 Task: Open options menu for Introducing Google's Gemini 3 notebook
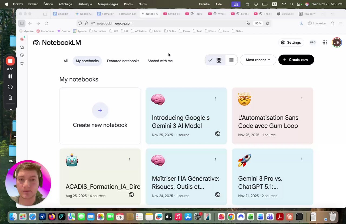(x=215, y=99)
